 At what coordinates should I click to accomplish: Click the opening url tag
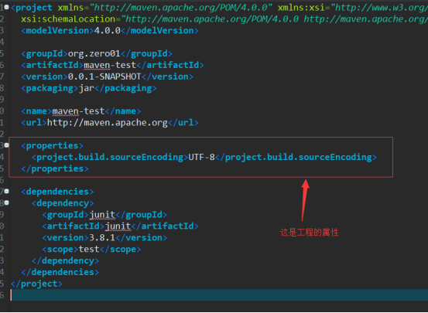34,123
